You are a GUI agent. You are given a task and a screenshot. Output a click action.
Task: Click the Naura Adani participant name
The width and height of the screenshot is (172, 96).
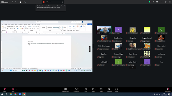pos(161,46)
